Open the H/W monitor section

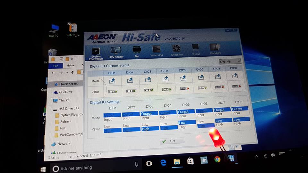point(116,53)
